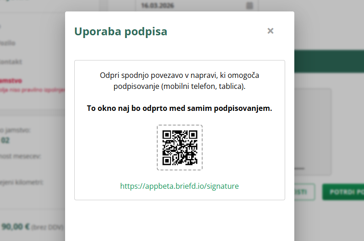Click the 'Uporaba podpisa' dialog title
Viewport: 364px width, 241px height.
coord(121,32)
